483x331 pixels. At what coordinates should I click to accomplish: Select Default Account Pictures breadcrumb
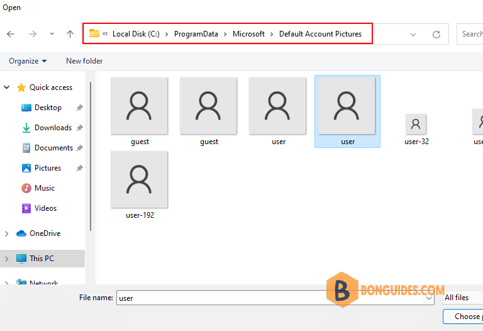pyautogui.click(x=320, y=34)
